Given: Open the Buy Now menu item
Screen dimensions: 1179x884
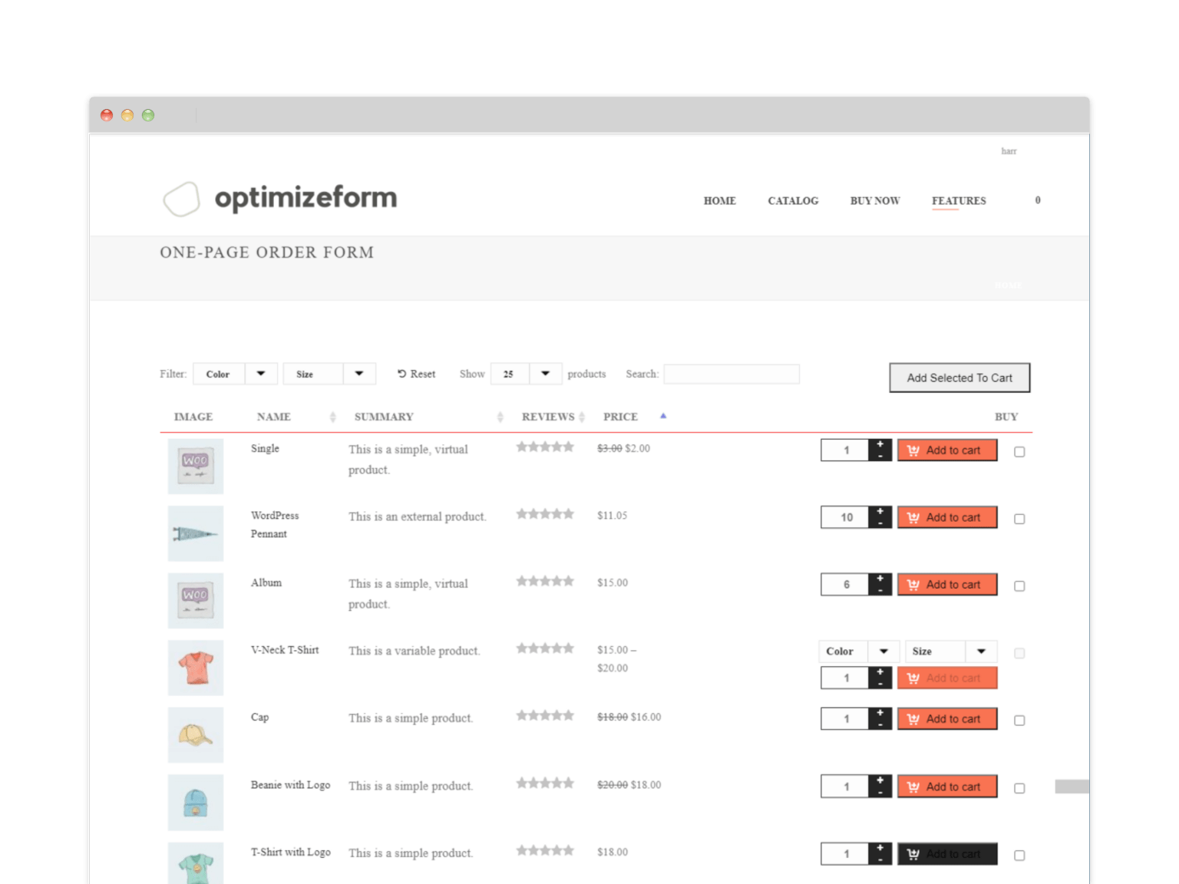Looking at the screenshot, I should (x=874, y=201).
